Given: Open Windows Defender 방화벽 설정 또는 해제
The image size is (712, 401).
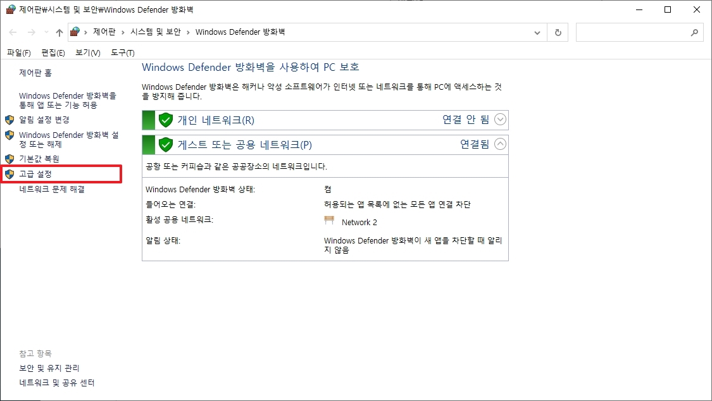Looking at the screenshot, I should (x=68, y=139).
